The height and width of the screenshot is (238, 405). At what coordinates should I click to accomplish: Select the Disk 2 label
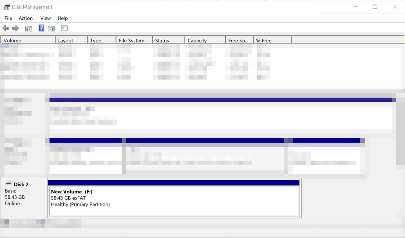(x=21, y=185)
